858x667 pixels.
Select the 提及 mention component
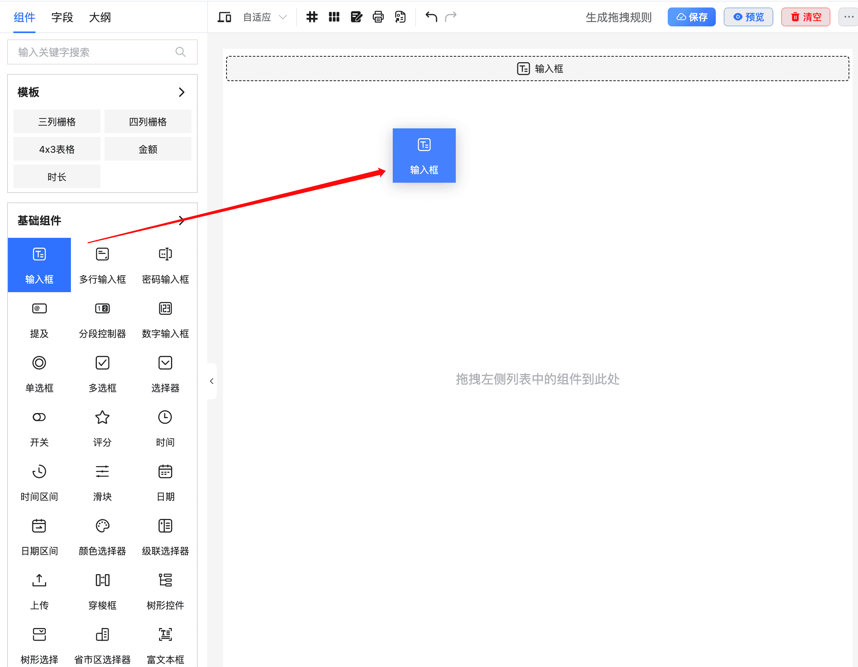point(39,319)
